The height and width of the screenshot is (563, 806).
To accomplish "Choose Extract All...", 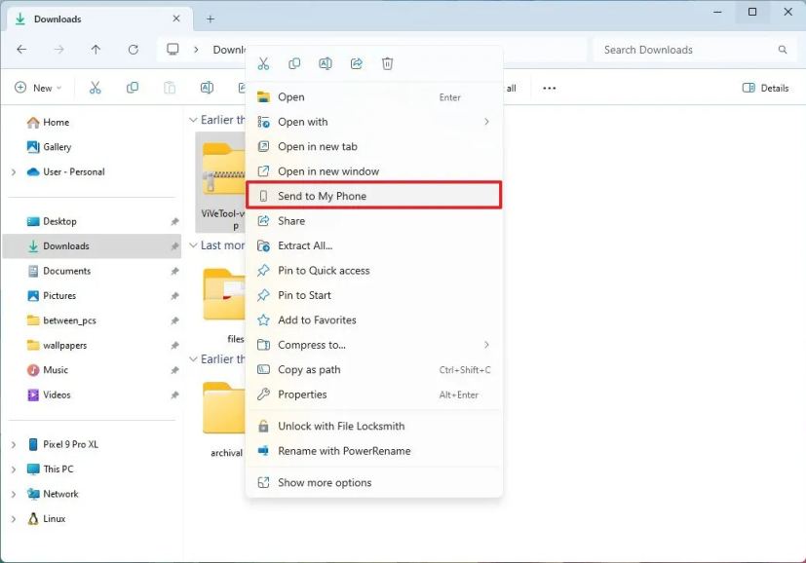I will [x=373, y=245].
